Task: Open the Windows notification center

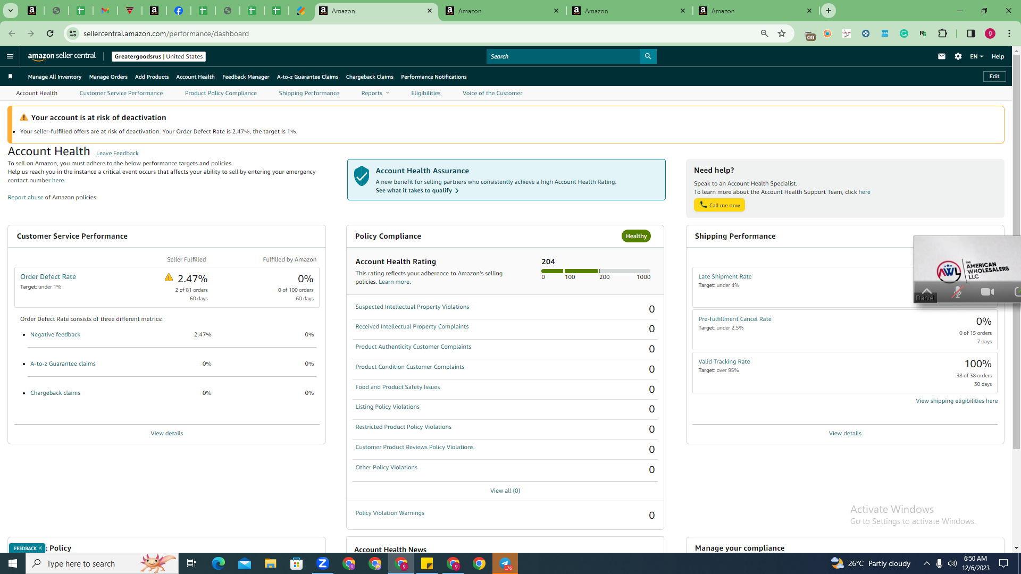Action: 1004,563
